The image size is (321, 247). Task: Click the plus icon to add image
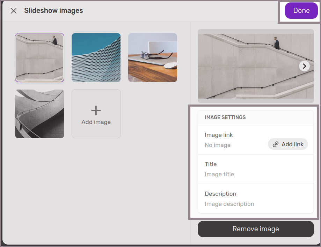96,110
